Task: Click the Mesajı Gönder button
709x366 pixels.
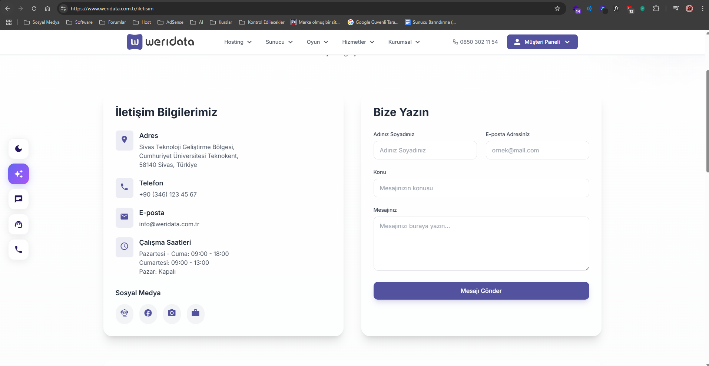Action: click(481, 291)
